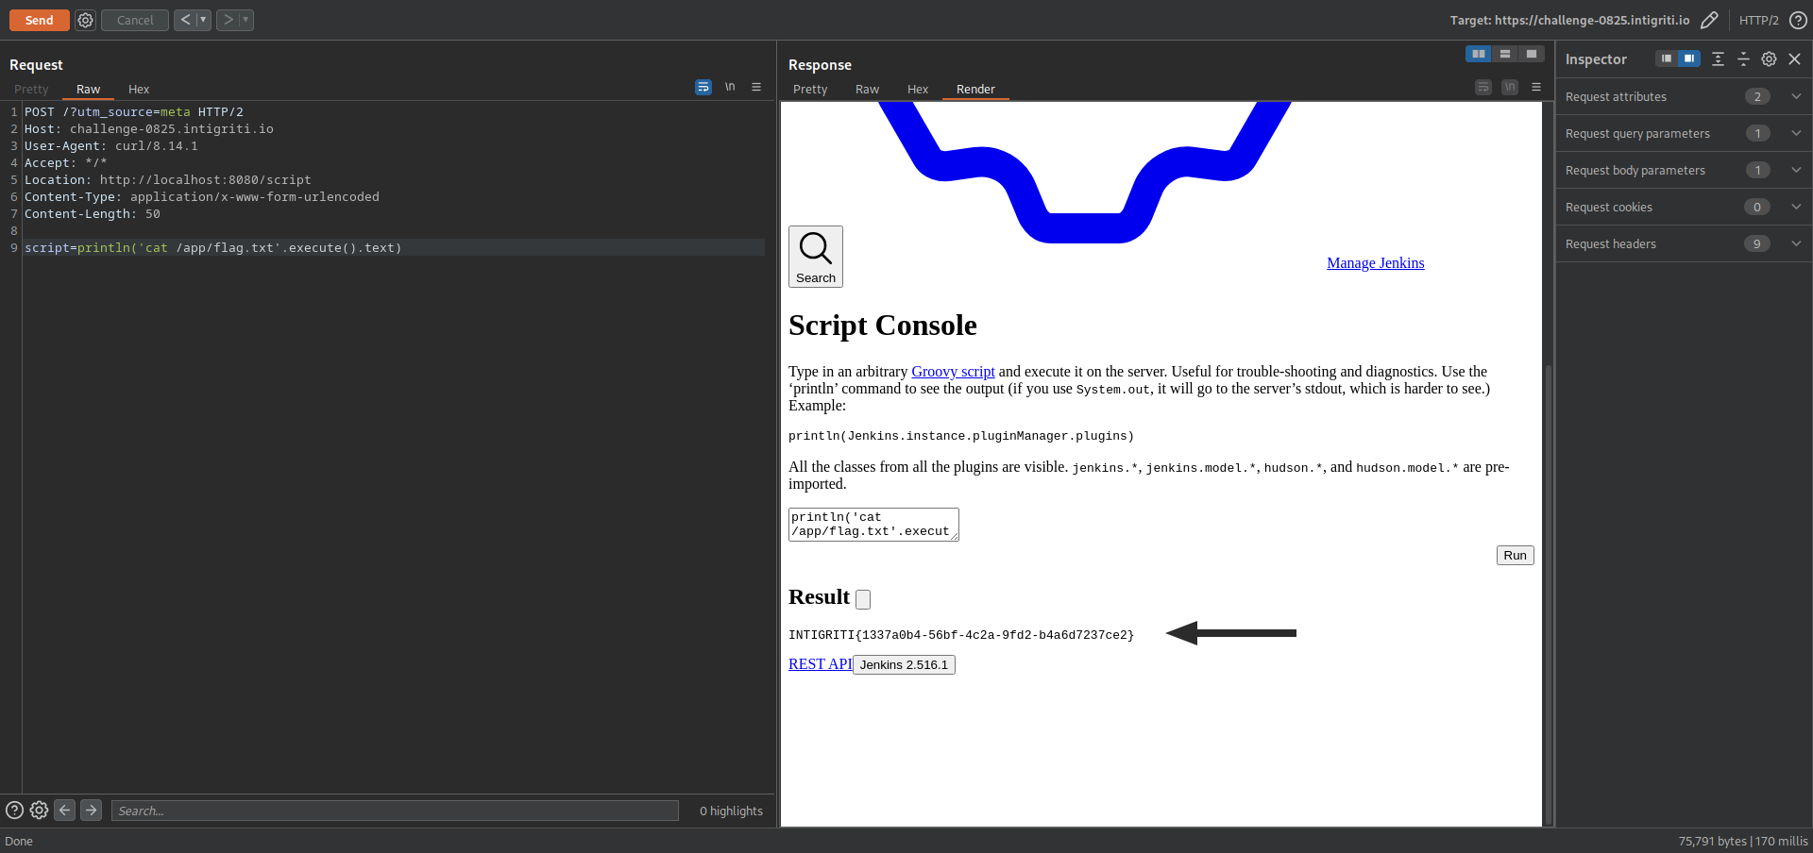Dock the Inspector panel on the left
This screenshot has height=853, width=1813.
tap(1667, 59)
